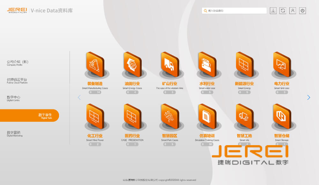Go to next page with right arrow
319x185 pixels.
tap(308, 98)
